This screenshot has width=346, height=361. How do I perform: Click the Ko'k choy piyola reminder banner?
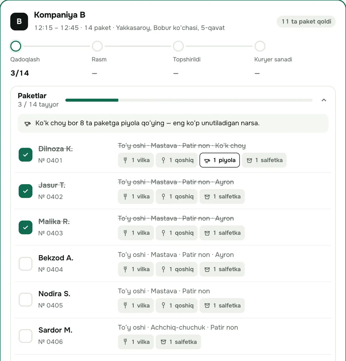click(173, 123)
